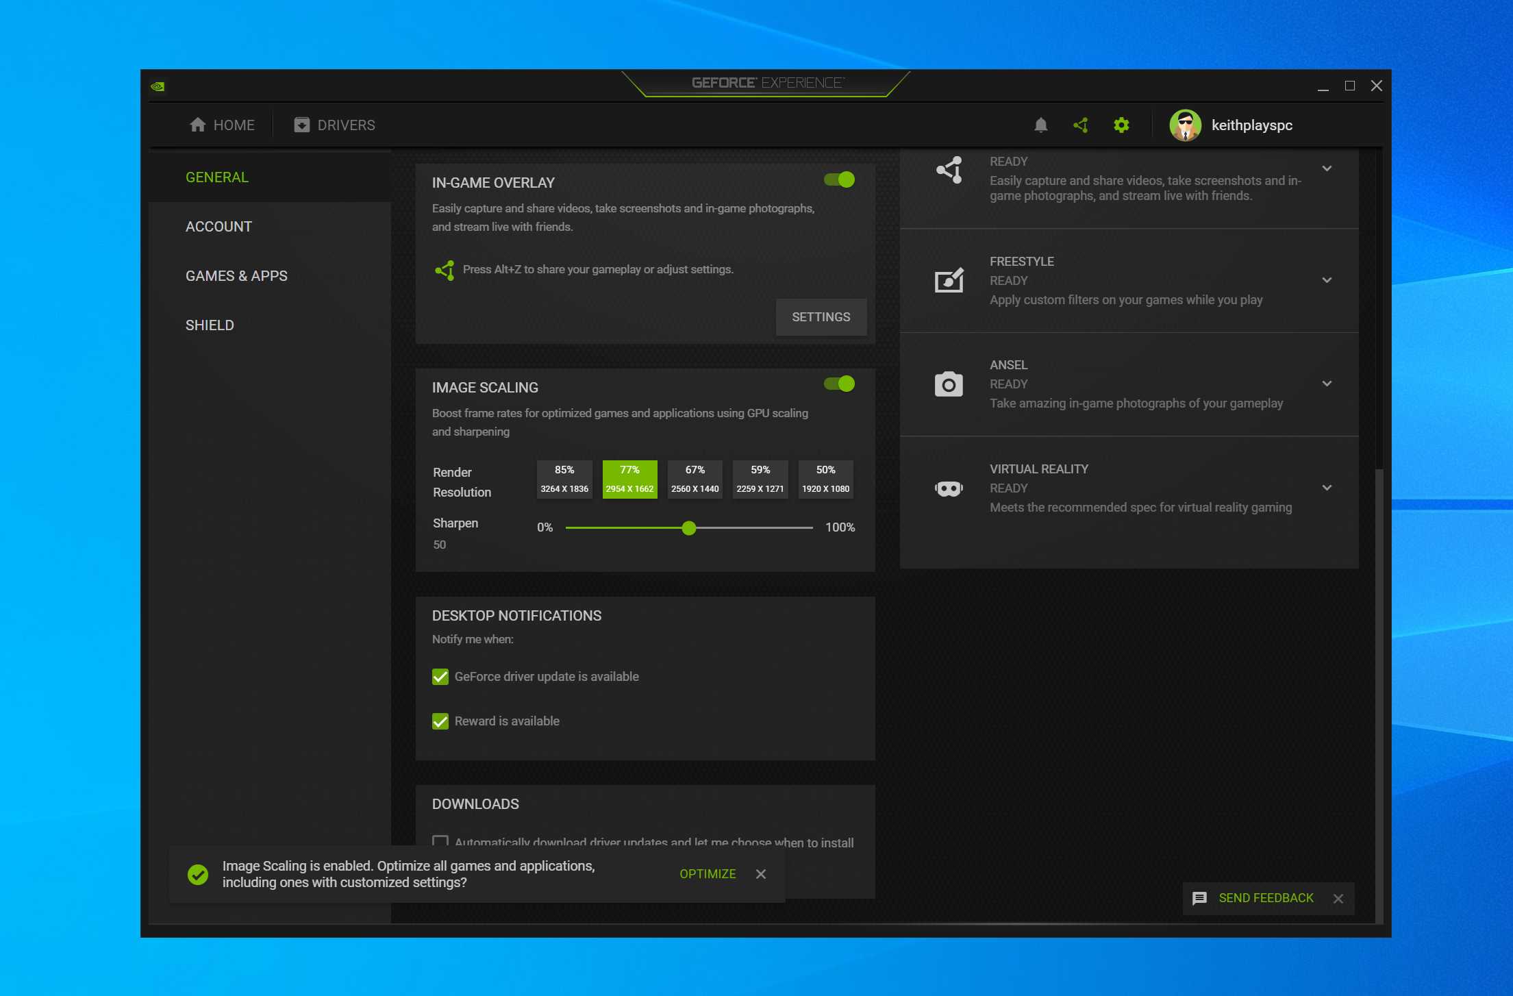Click the keithplayspc profile avatar
The width and height of the screenshot is (1513, 996).
pyautogui.click(x=1185, y=125)
